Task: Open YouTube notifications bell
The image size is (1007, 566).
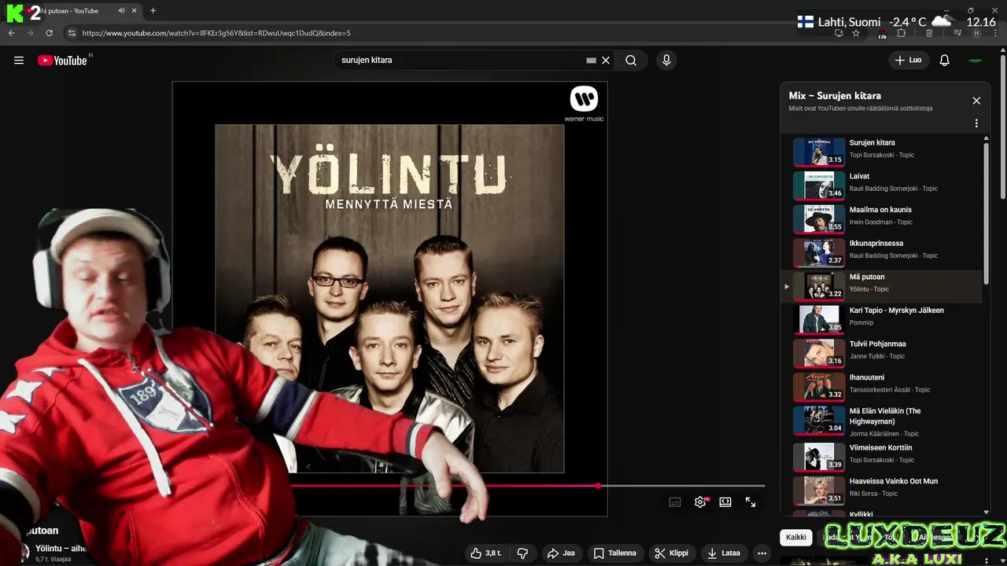Action: 945,61
